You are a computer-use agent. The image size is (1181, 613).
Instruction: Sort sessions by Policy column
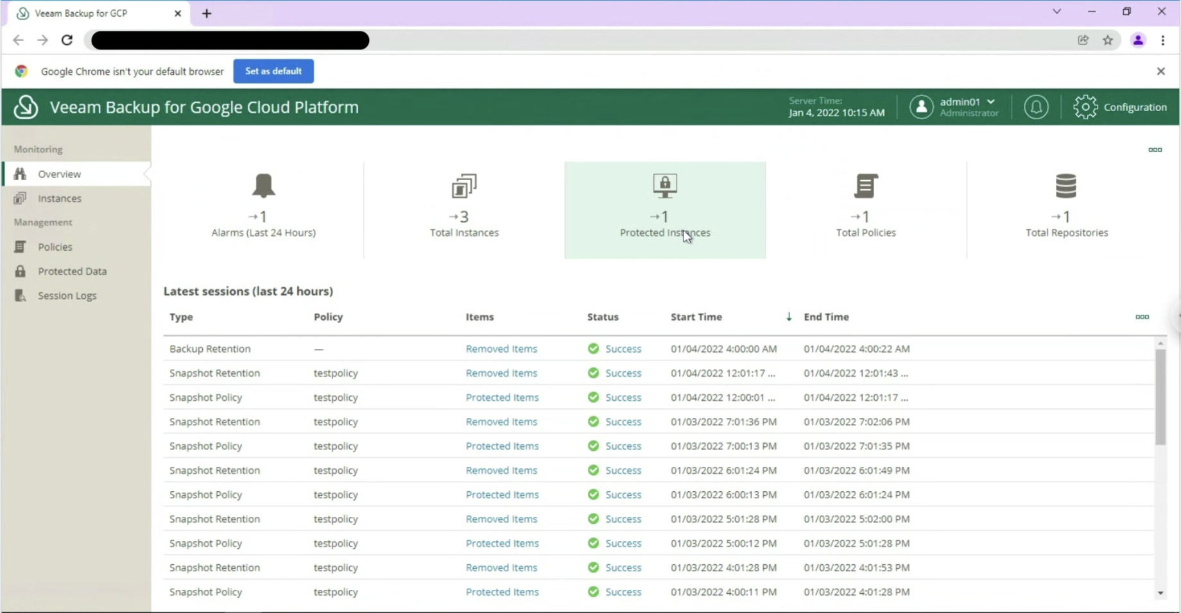tap(328, 317)
